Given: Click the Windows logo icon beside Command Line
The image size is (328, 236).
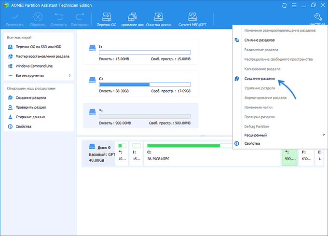Looking at the screenshot, I should point(10,66).
